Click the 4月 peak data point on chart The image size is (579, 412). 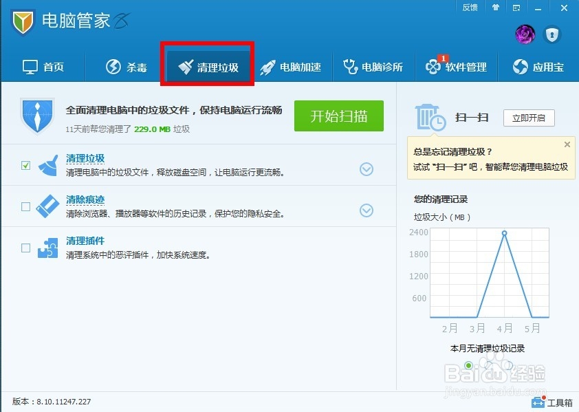[505, 233]
